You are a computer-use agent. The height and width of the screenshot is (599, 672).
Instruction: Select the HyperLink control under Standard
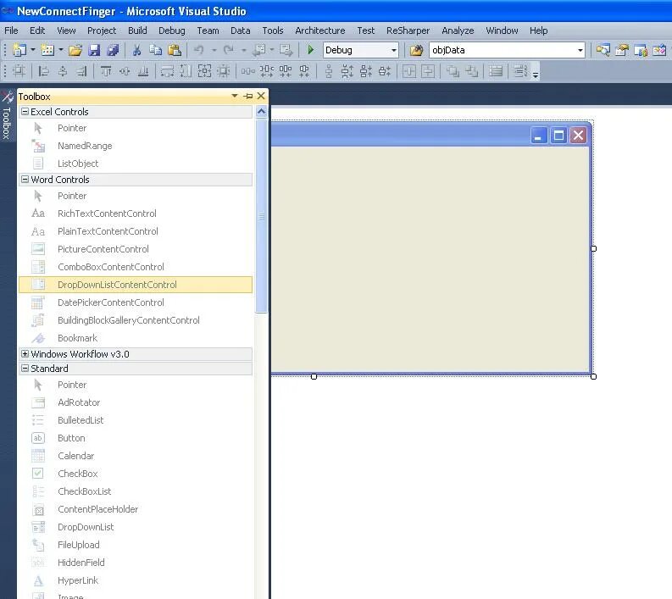tap(136, 580)
